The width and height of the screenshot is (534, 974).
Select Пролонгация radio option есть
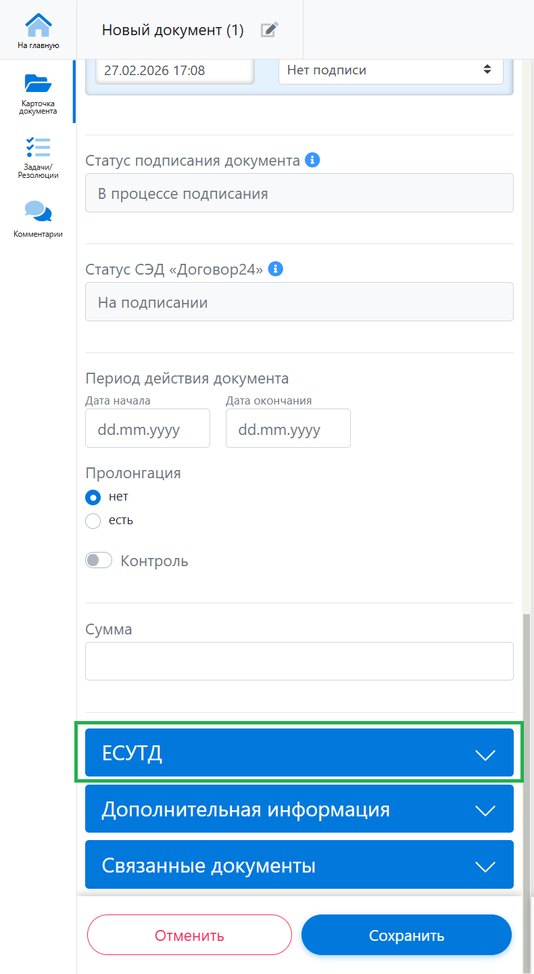pyautogui.click(x=93, y=521)
